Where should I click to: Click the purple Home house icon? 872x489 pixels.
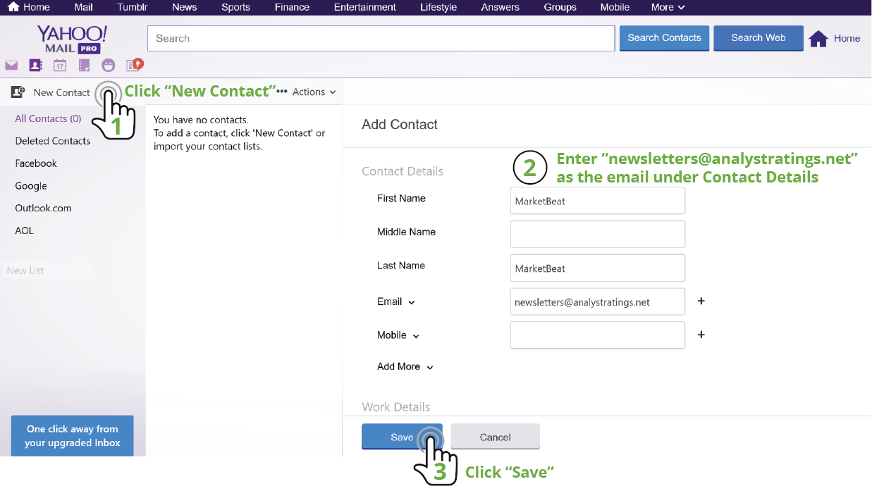pos(818,39)
